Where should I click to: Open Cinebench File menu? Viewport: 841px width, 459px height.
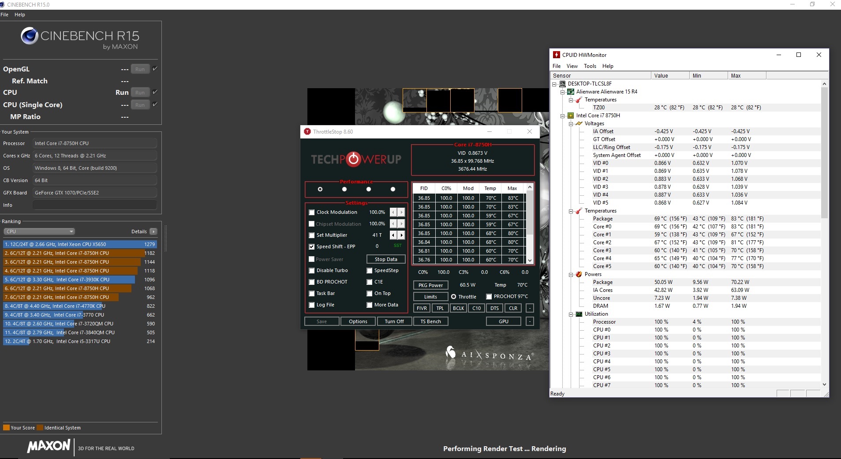pyautogui.click(x=4, y=15)
